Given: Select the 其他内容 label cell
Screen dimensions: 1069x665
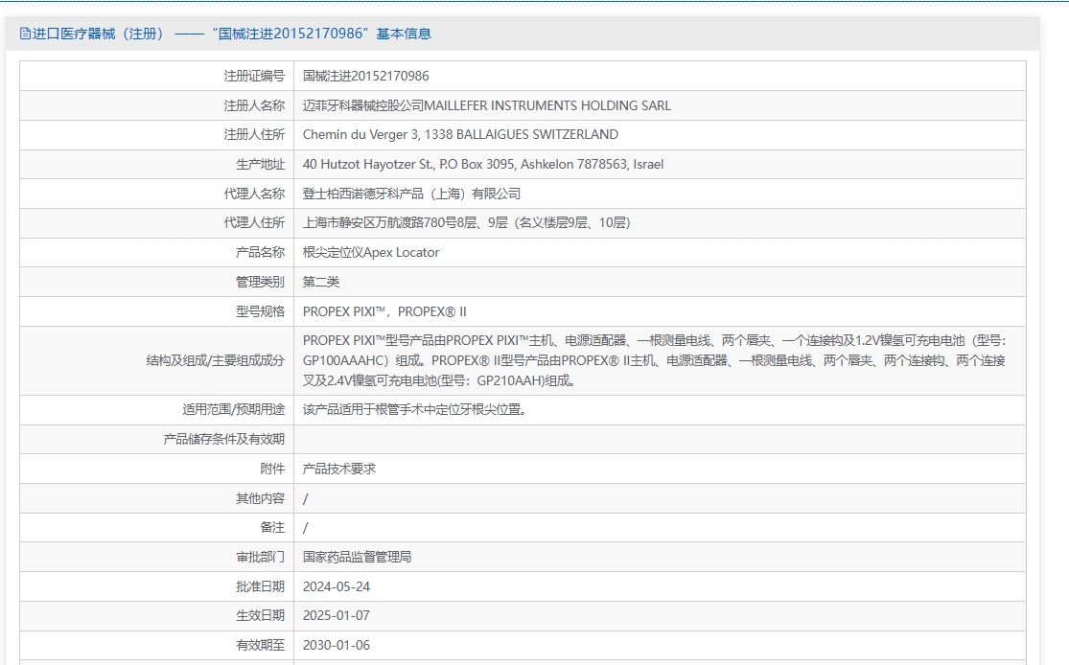Looking at the screenshot, I should [x=157, y=498].
